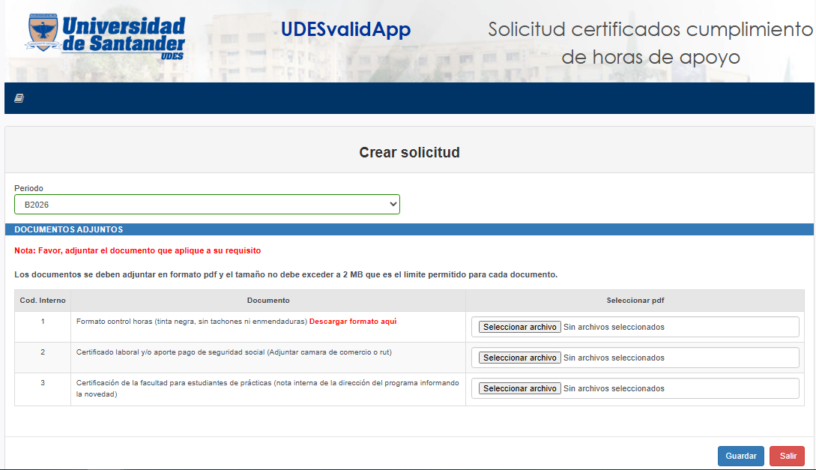The image size is (816, 470).
Task: Click the UDESvalidApp title
Action: point(346,29)
